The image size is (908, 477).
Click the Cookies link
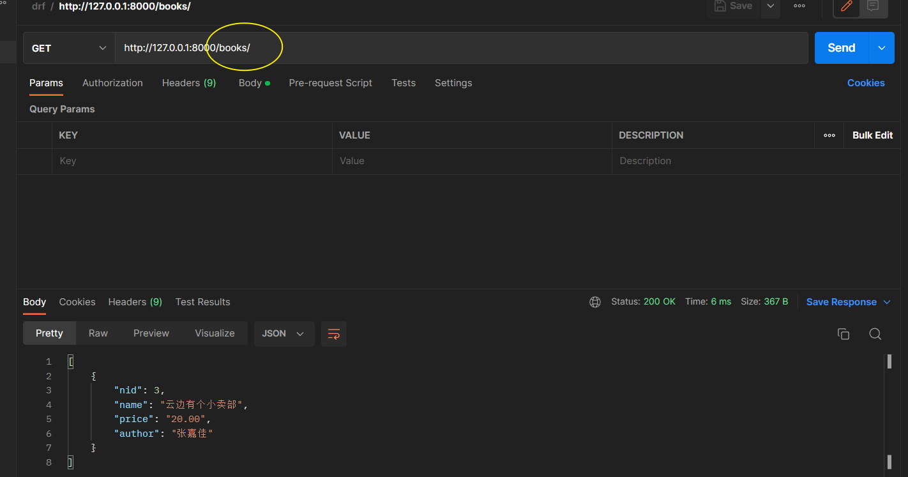point(866,83)
